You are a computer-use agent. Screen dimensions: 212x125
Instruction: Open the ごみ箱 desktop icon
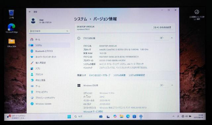click(x=11, y=14)
